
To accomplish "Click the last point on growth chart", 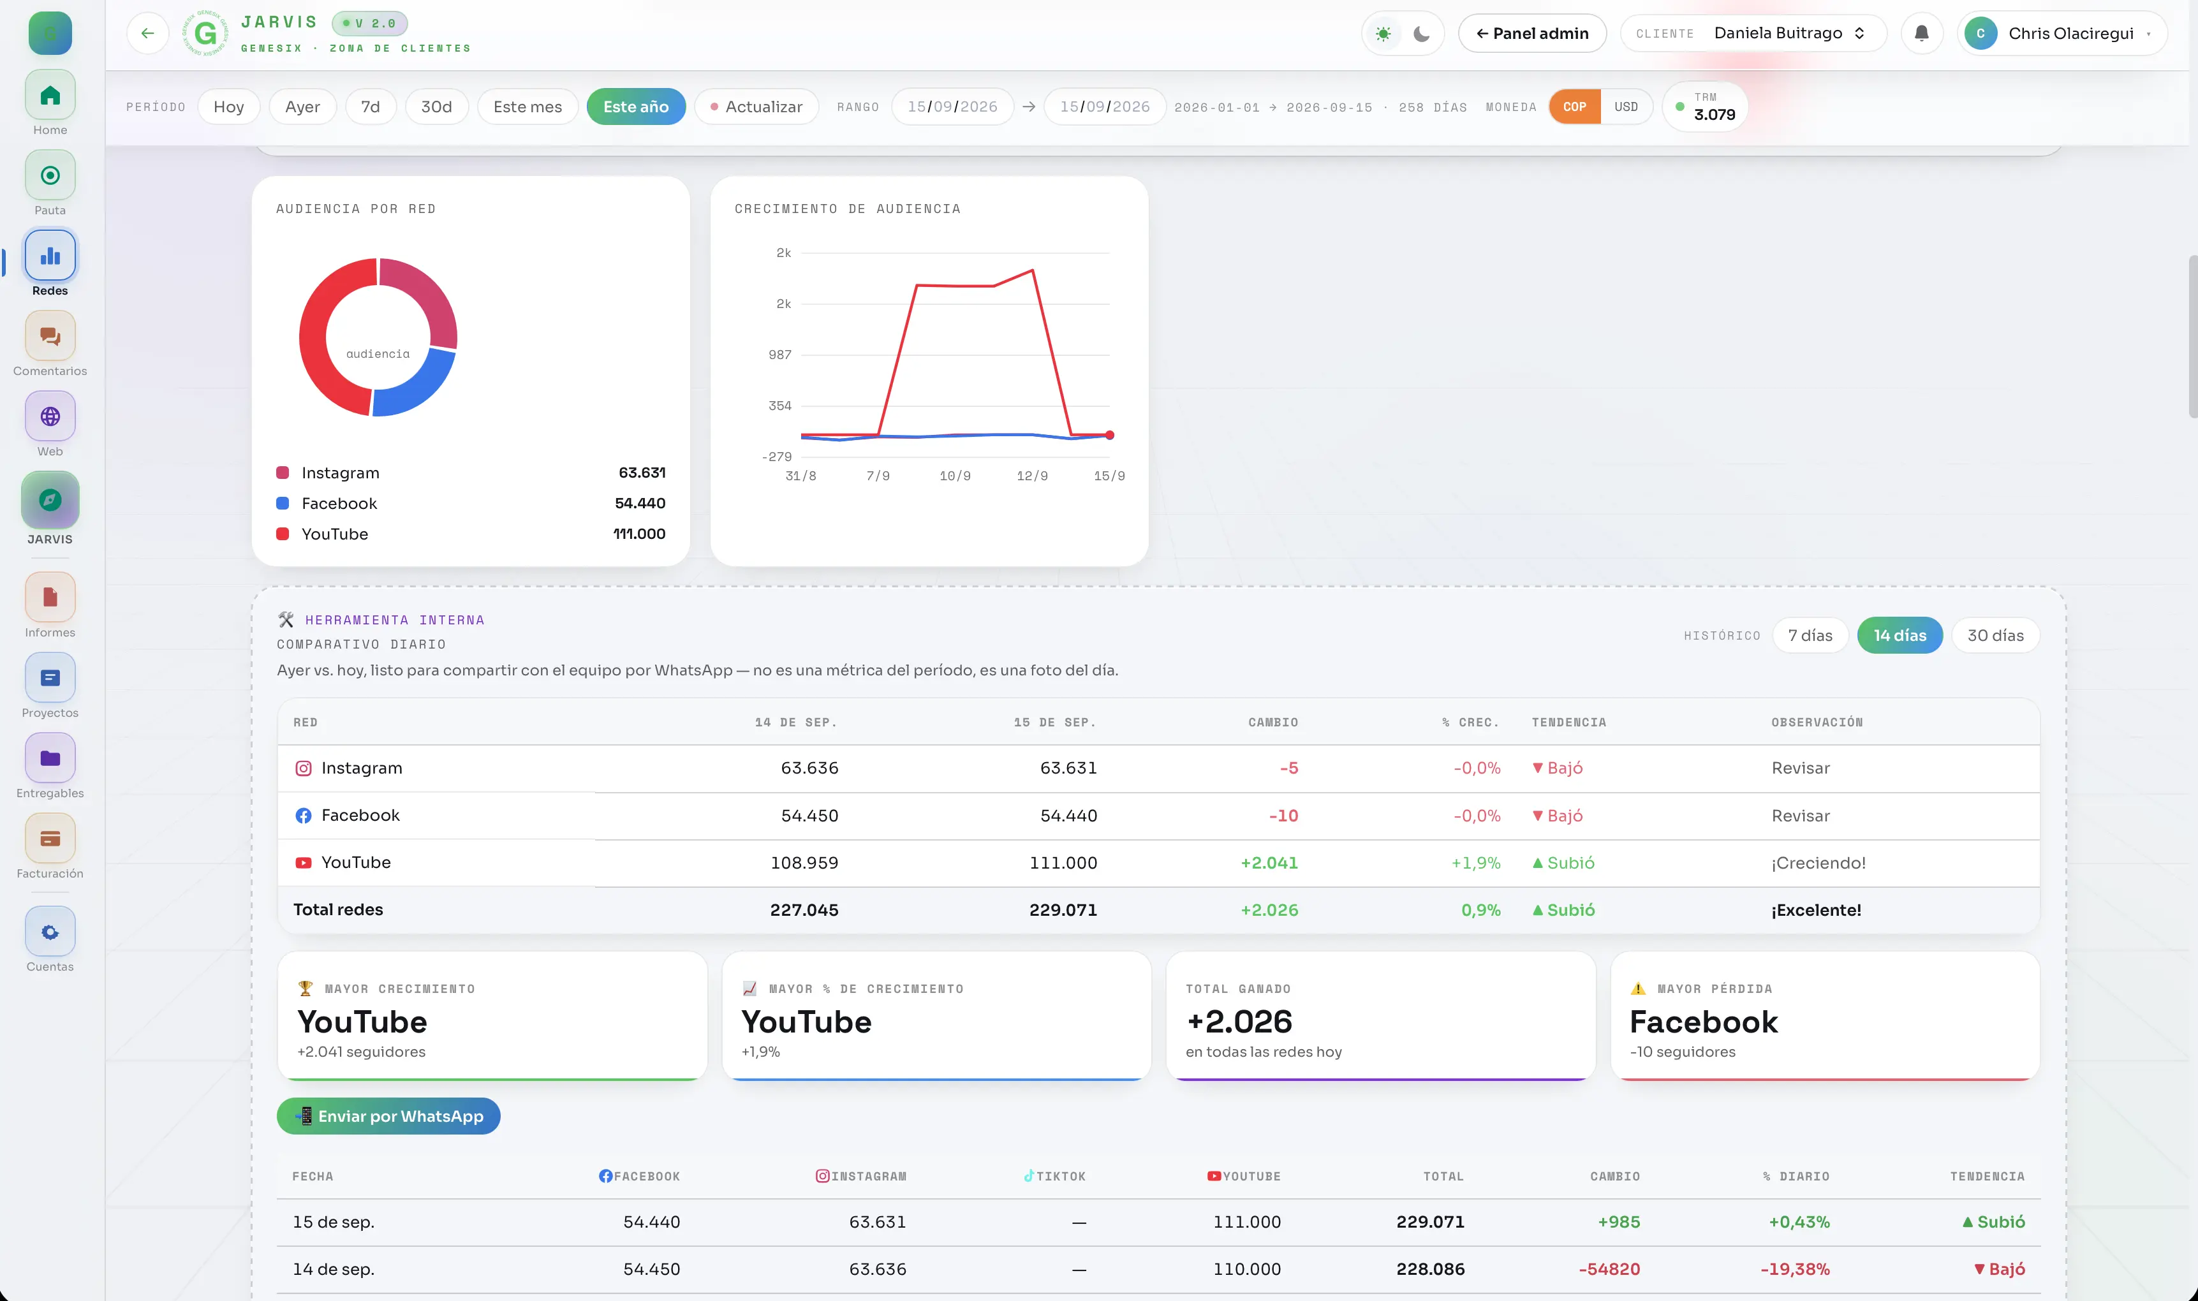I will point(1109,436).
